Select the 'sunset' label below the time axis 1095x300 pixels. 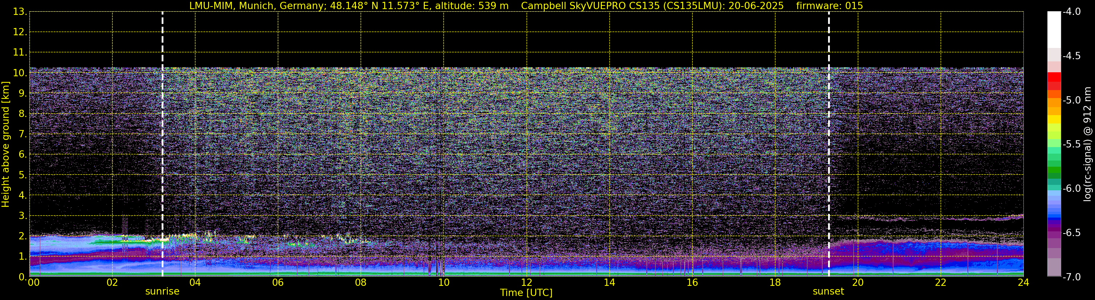pos(828,292)
